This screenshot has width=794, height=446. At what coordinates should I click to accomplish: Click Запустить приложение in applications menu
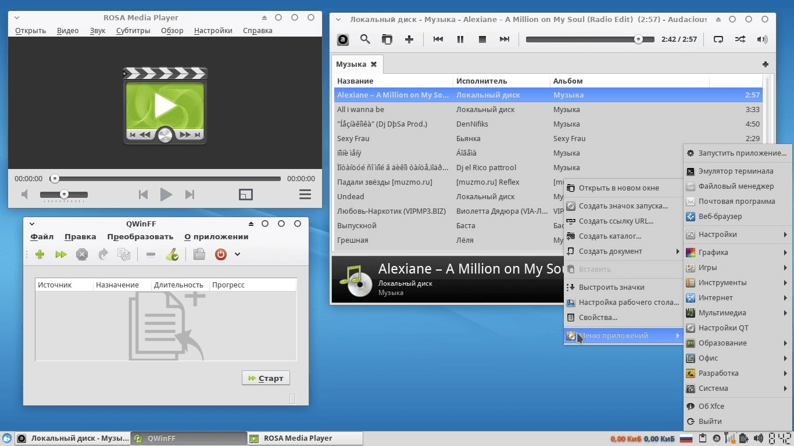(x=738, y=153)
